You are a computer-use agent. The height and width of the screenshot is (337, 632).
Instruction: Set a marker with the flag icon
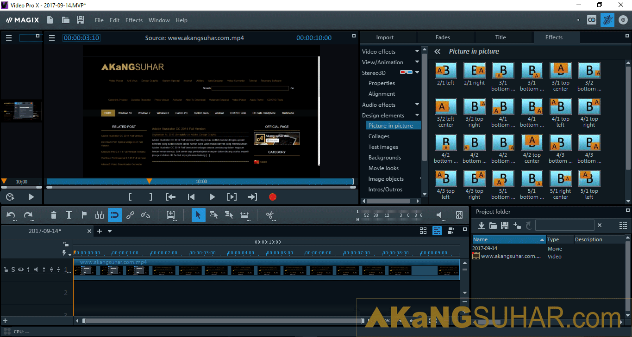pyautogui.click(x=84, y=215)
